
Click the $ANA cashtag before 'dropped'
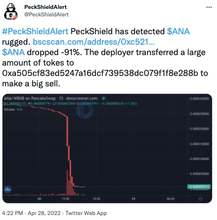[x=13, y=52]
